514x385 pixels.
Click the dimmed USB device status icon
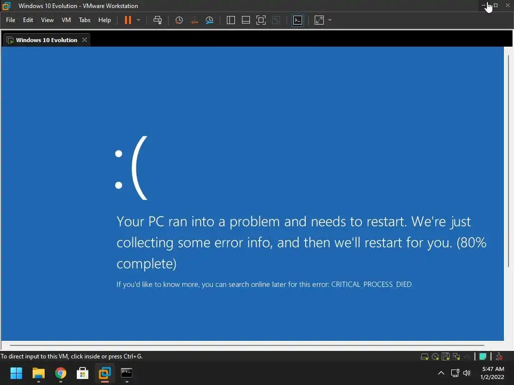[467, 356]
